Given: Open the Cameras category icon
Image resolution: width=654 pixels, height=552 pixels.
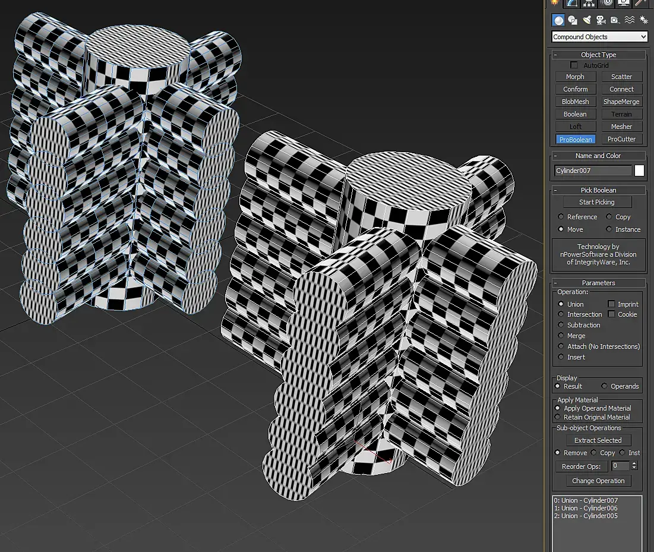Looking at the screenshot, I should [x=601, y=20].
